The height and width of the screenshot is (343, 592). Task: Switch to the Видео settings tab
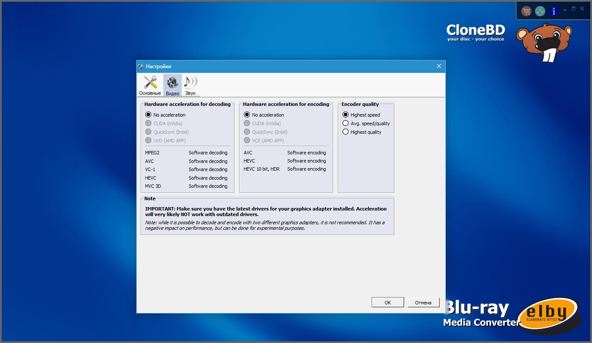(172, 85)
